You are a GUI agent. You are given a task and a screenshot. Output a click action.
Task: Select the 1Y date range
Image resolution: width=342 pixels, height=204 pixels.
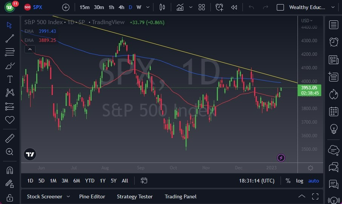tap(103, 181)
